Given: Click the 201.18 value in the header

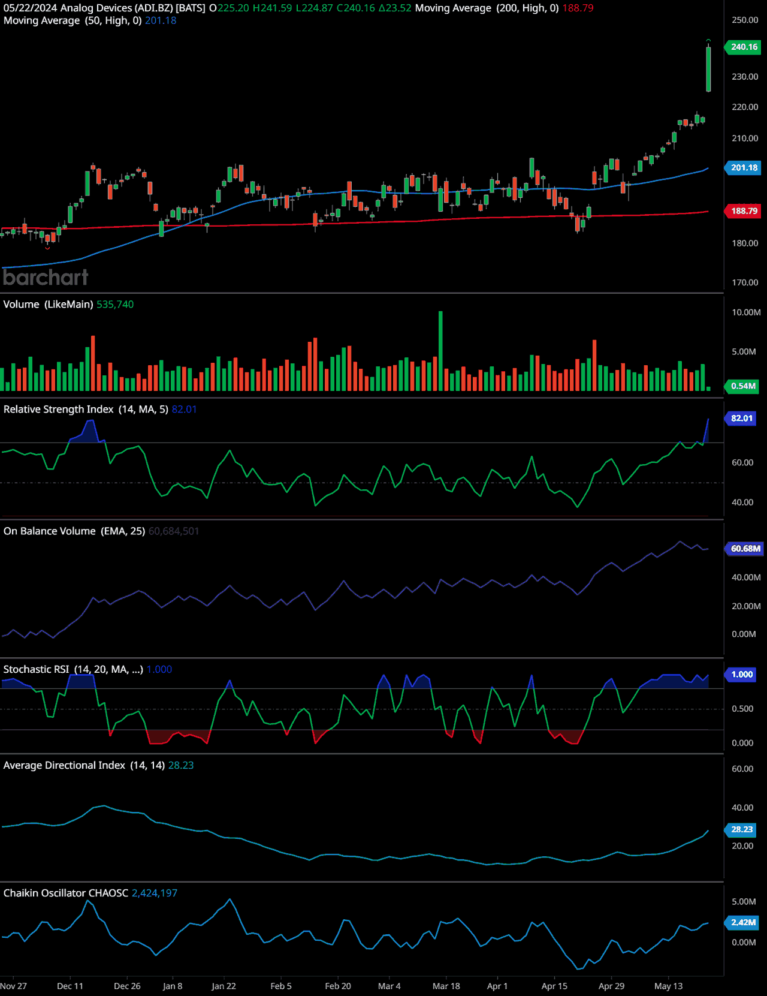Looking at the screenshot, I should (161, 20).
